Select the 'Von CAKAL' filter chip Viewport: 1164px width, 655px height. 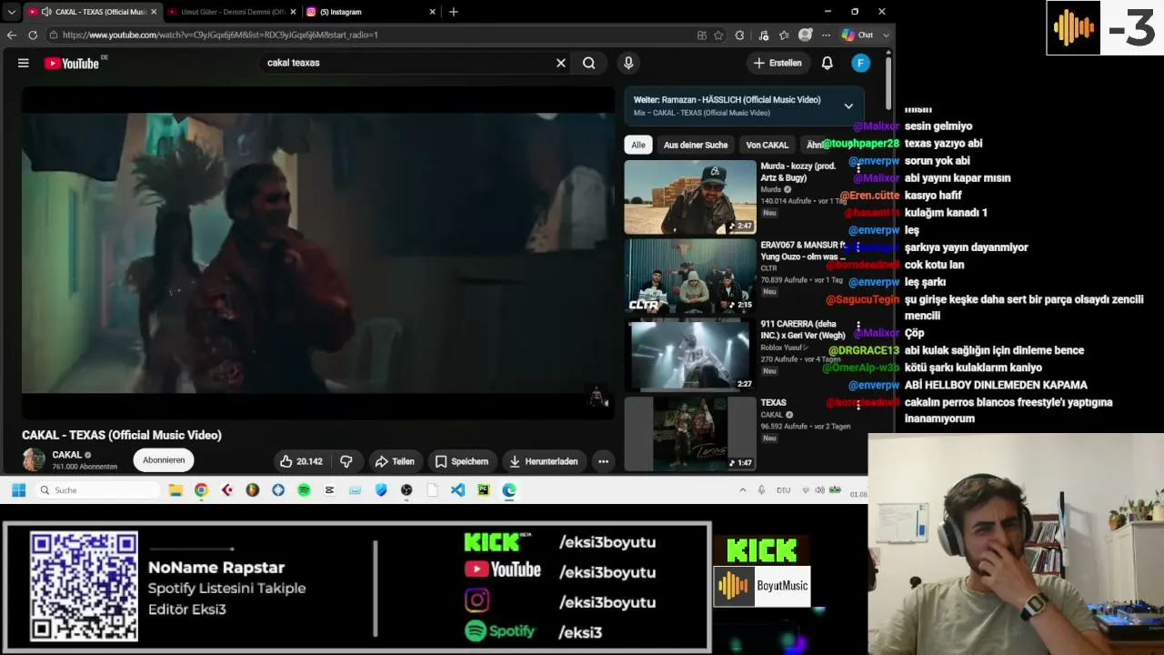tap(768, 145)
